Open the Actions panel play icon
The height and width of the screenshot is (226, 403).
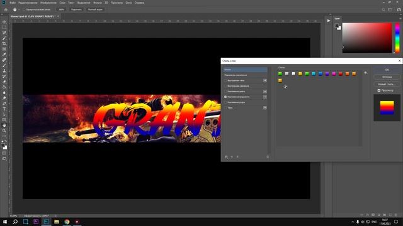tap(329, 21)
